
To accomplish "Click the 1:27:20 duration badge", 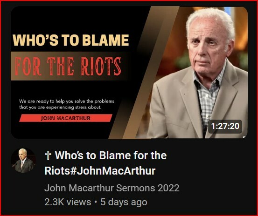I will click(225, 126).
